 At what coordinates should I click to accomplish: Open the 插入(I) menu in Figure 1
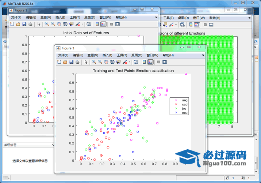60,17
